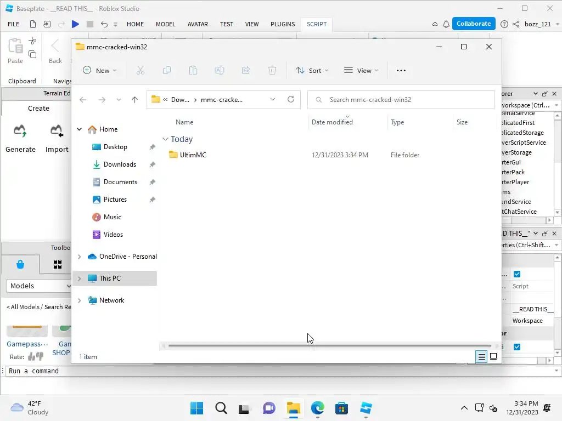Click the Copy icon in File Explorer toolbar
562x421 pixels.
pos(167,71)
